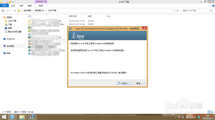Select the 应用程序工具 contextual tab

(41, 2)
